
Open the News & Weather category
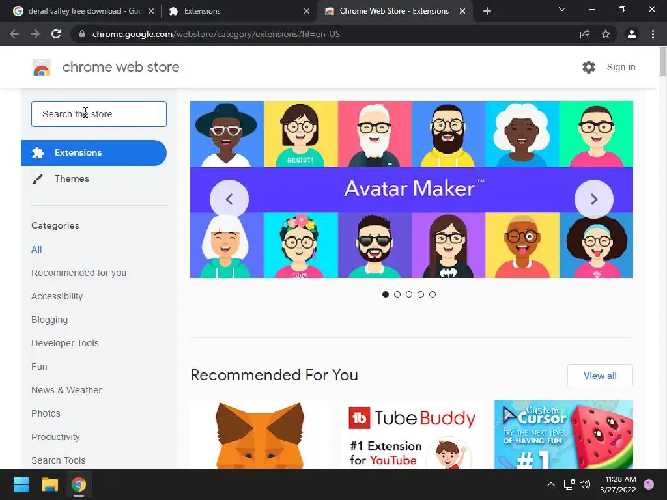66,390
